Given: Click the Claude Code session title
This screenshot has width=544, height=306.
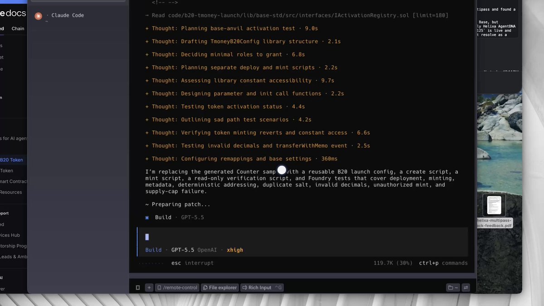Looking at the screenshot, I should pyautogui.click(x=68, y=15).
